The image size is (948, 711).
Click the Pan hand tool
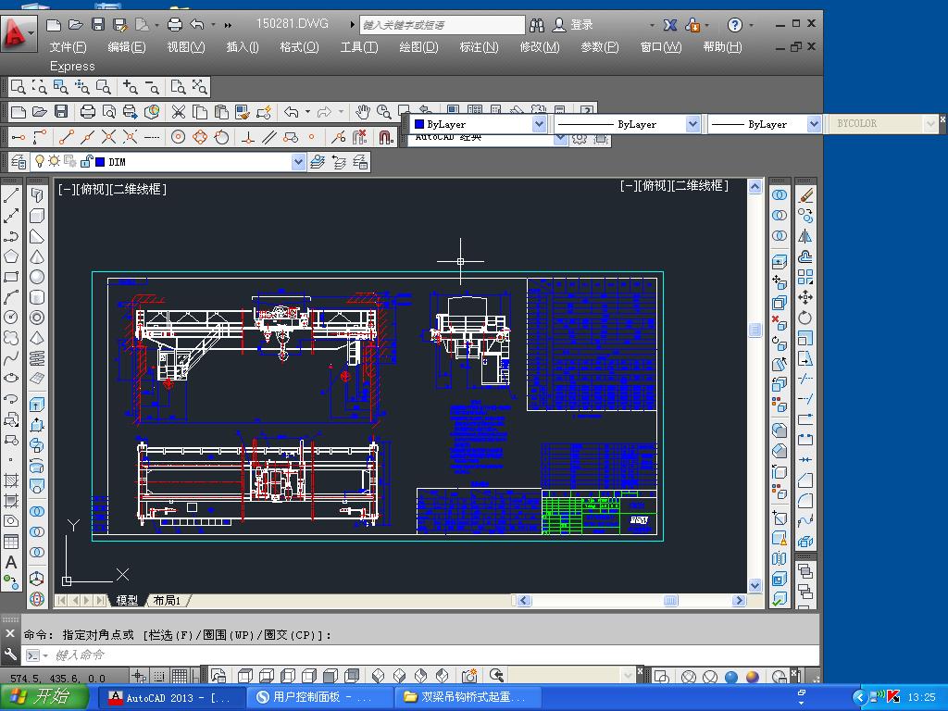[363, 112]
